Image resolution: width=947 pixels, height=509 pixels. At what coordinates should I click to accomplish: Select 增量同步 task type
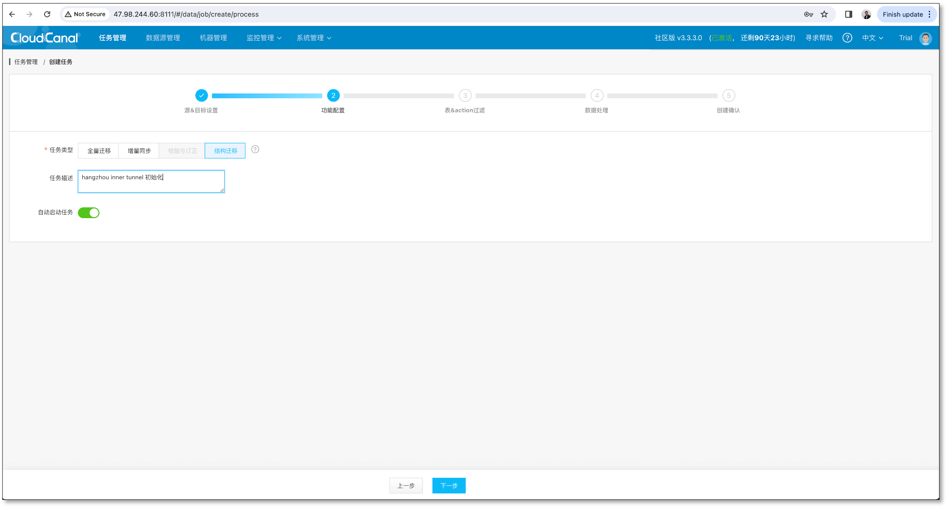pyautogui.click(x=139, y=151)
